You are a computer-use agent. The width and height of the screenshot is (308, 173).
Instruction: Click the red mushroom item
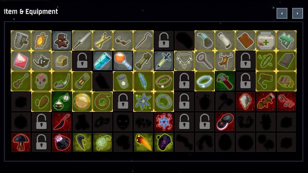(21, 142)
